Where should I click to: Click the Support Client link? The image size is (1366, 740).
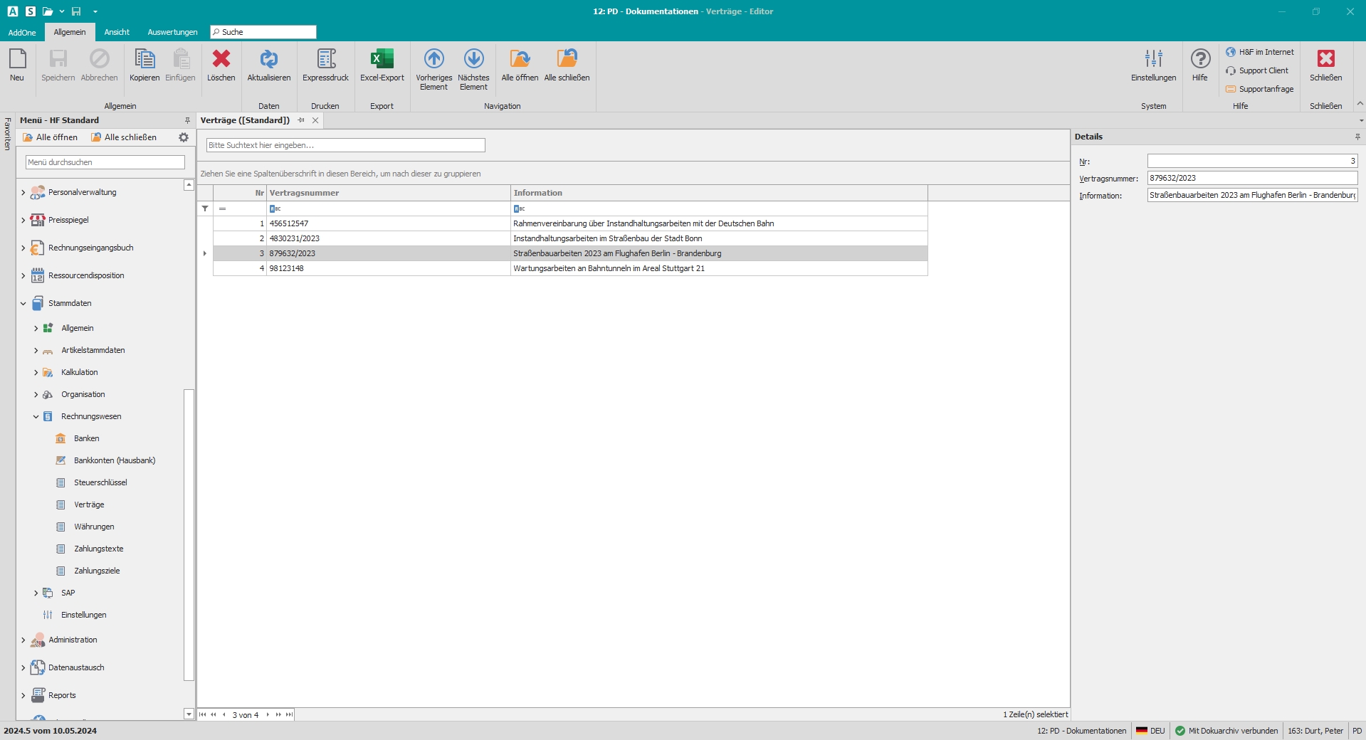coord(1263,71)
